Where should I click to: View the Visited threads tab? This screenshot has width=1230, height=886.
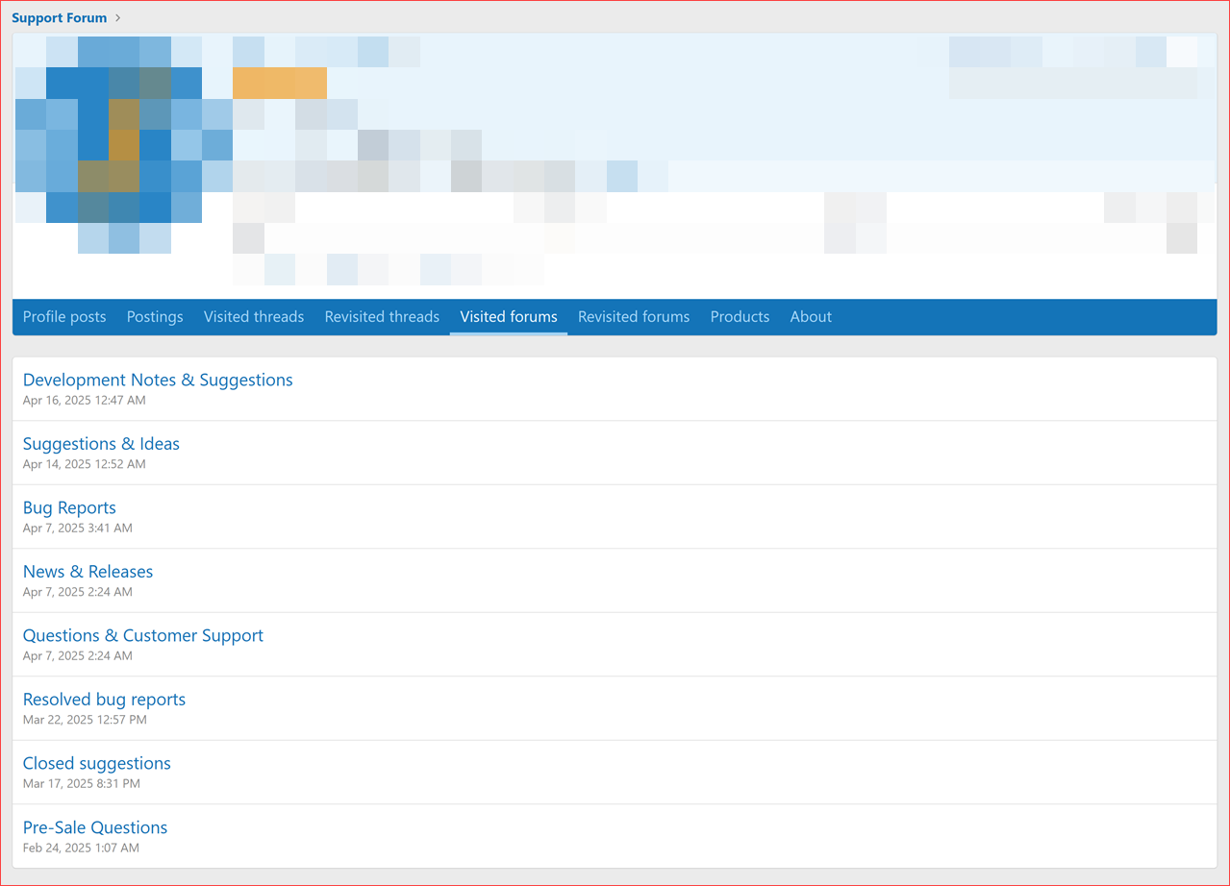(253, 316)
